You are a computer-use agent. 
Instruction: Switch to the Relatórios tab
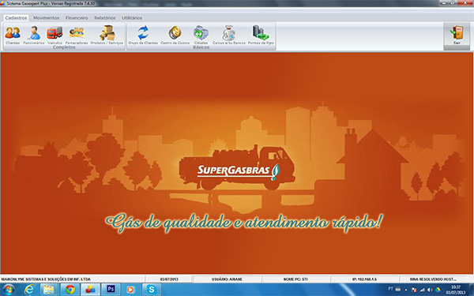point(105,18)
